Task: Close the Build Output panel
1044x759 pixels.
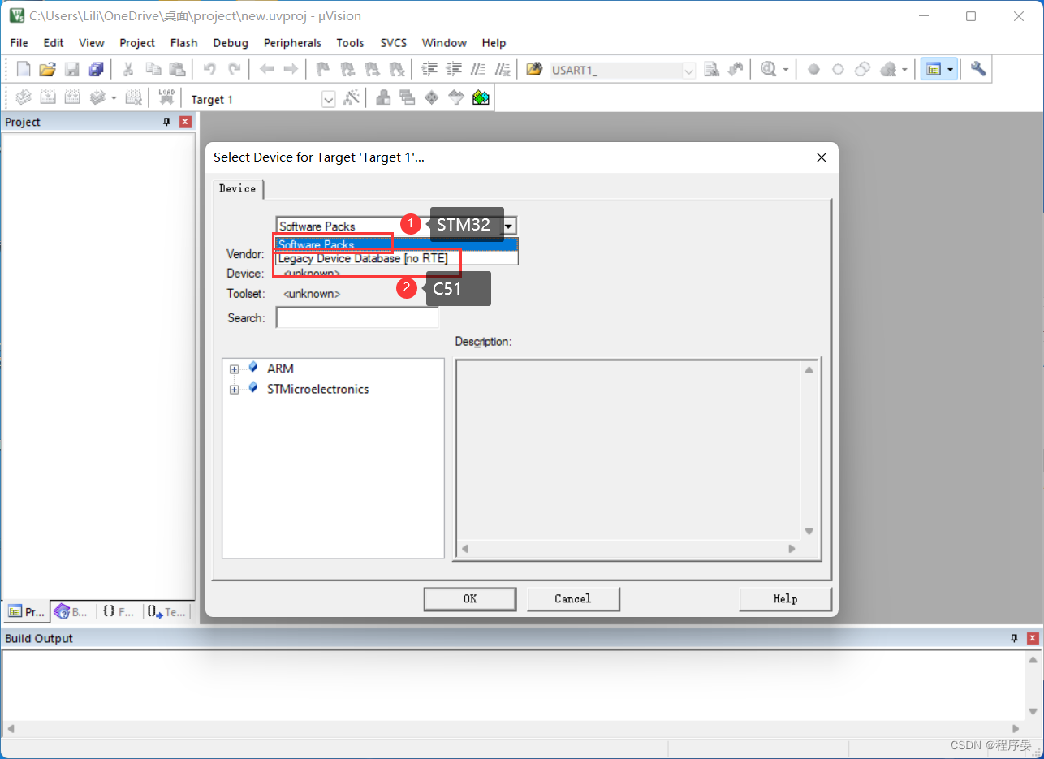Action: coord(1033,639)
